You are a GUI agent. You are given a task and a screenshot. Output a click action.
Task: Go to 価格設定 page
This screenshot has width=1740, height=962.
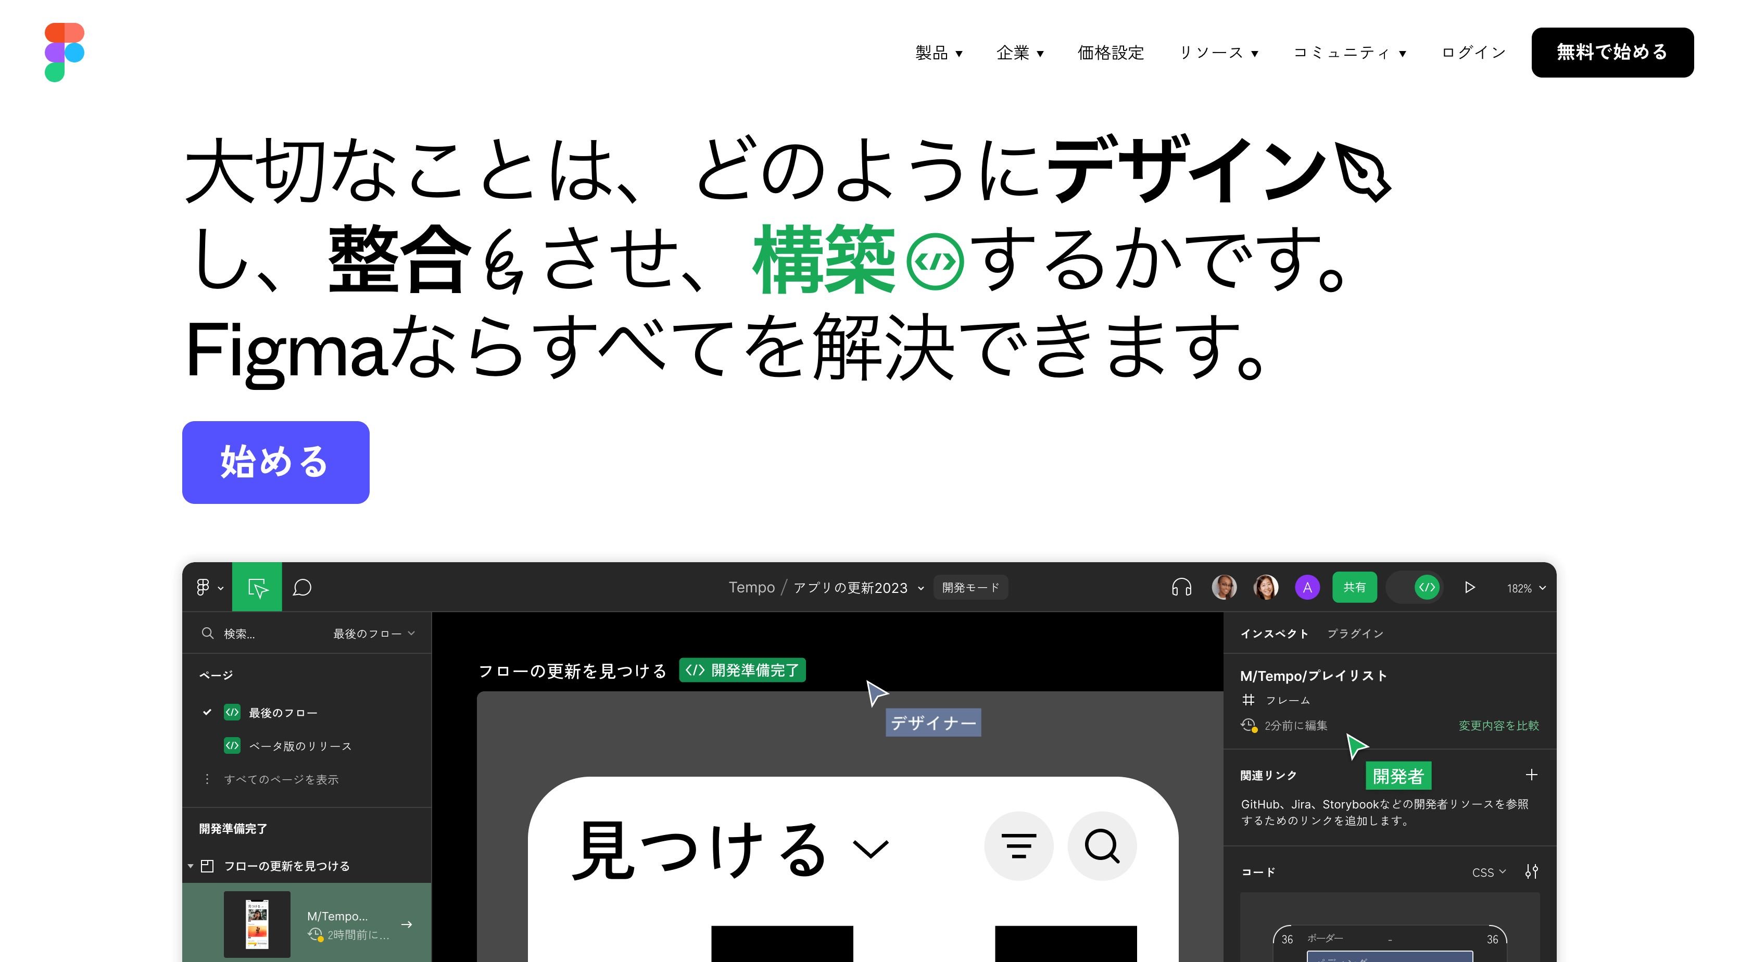1111,53
